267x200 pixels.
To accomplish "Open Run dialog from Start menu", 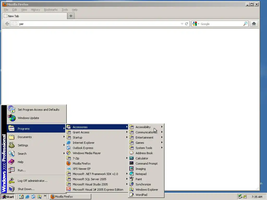I will (36, 170).
